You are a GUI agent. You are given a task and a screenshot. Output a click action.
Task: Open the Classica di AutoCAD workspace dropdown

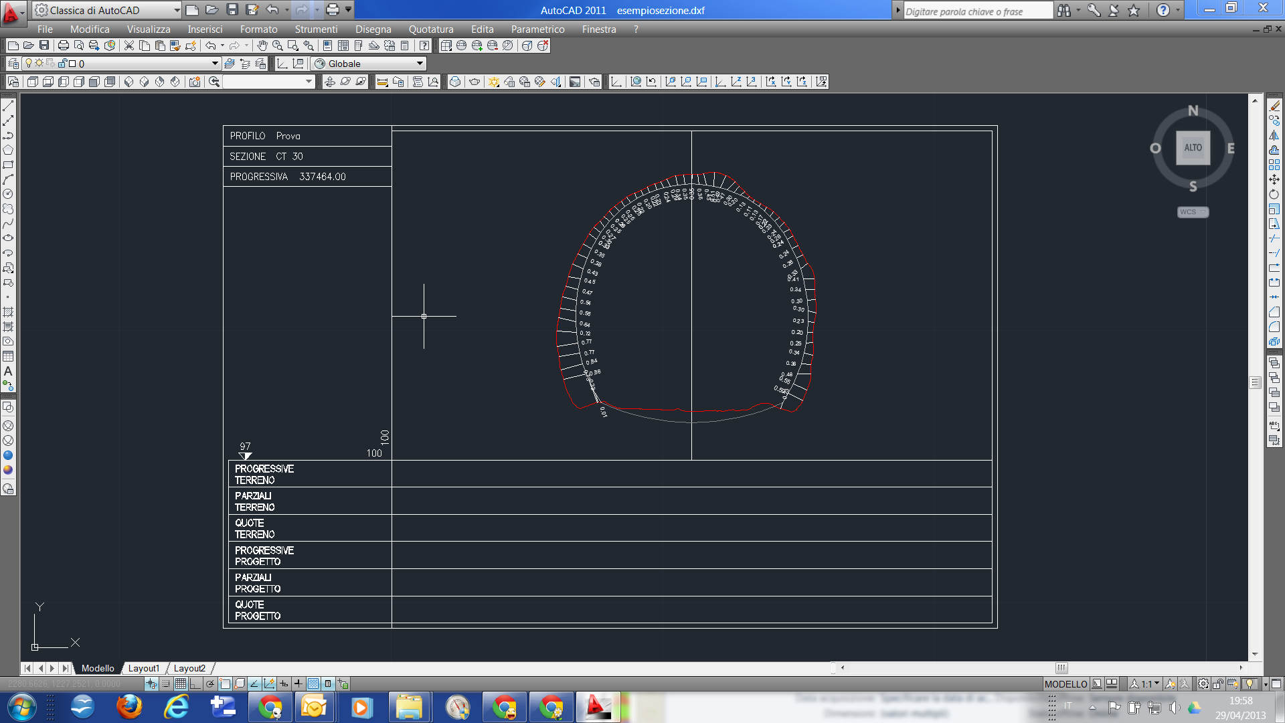[x=177, y=10]
